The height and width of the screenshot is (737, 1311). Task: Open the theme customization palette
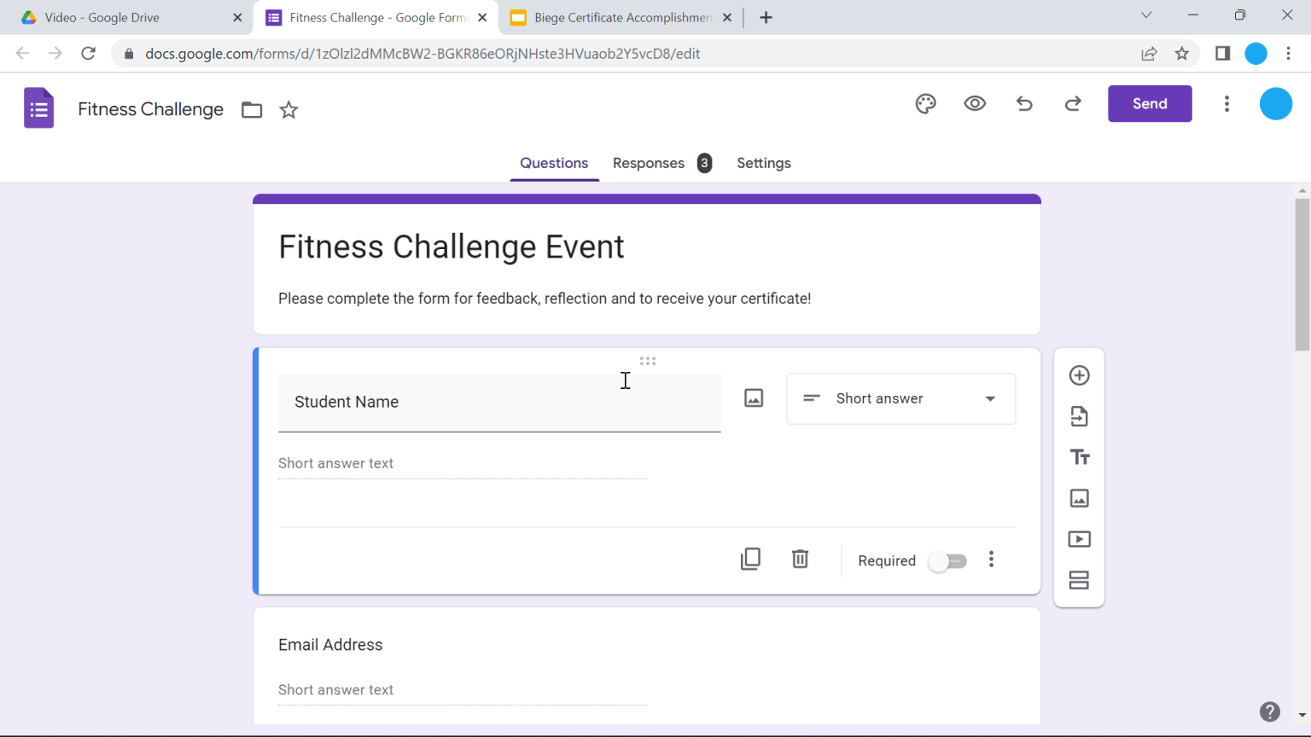point(925,103)
